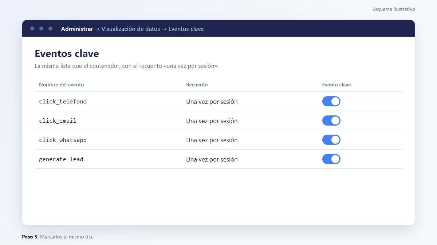Click the Eventos clave page heading
The width and height of the screenshot is (437, 245).
point(67,54)
